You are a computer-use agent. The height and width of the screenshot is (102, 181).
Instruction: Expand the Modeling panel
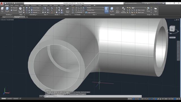[9, 15]
